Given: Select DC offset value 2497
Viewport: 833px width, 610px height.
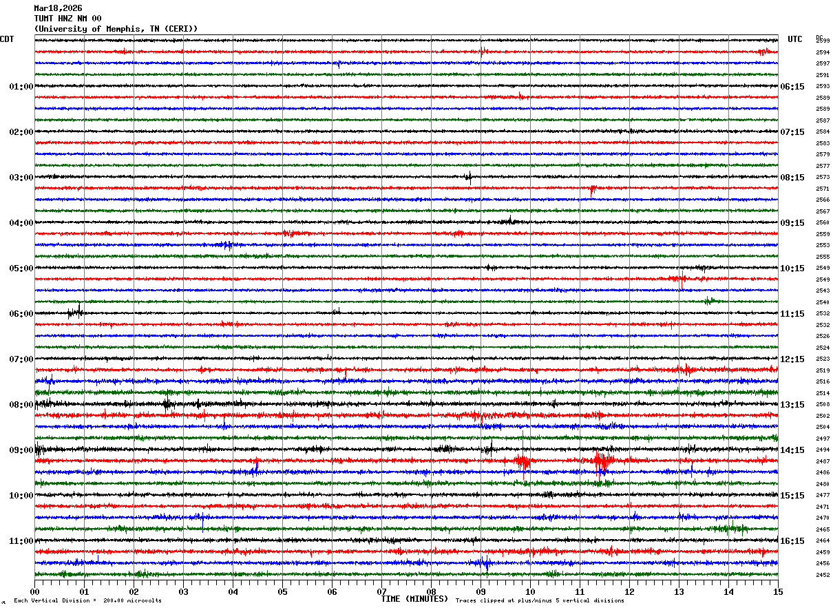Looking at the screenshot, I should tap(823, 439).
